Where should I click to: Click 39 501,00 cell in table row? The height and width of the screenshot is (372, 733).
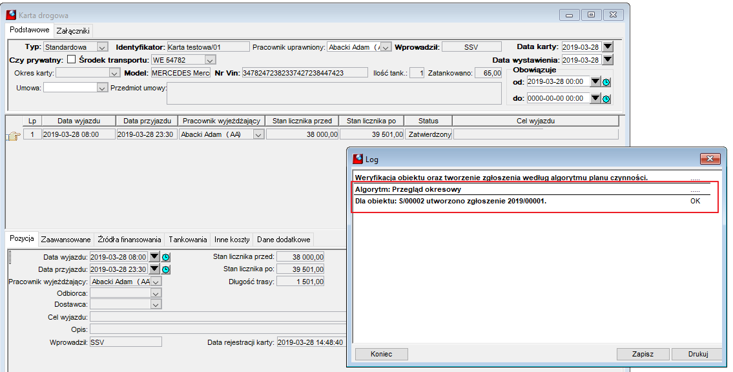[371, 134]
